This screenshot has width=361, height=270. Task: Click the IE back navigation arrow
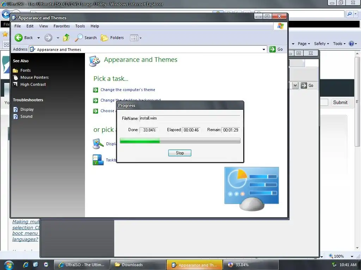coord(6,14)
